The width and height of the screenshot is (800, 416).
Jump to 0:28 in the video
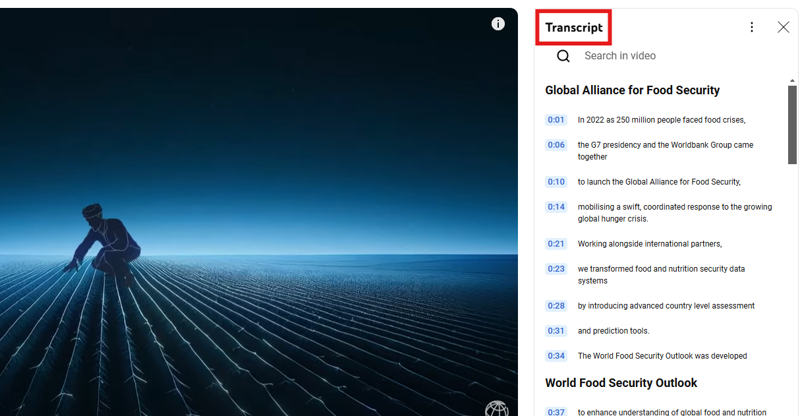[x=556, y=306]
